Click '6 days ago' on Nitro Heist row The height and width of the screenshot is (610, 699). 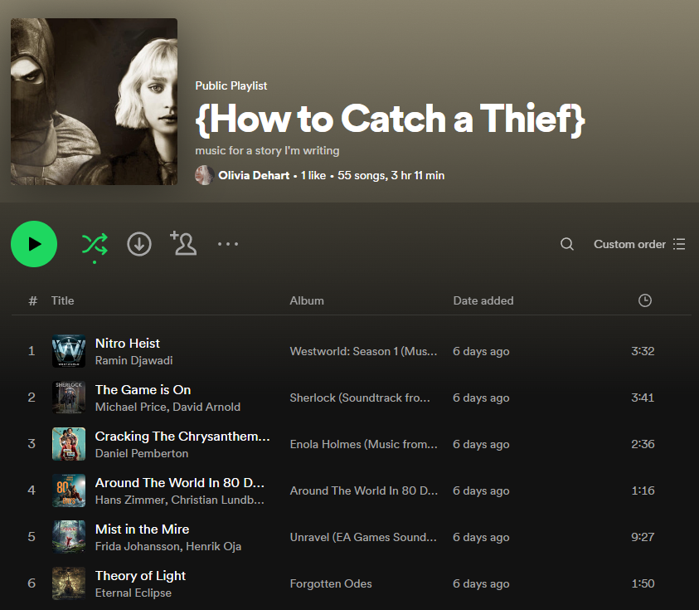(x=481, y=352)
